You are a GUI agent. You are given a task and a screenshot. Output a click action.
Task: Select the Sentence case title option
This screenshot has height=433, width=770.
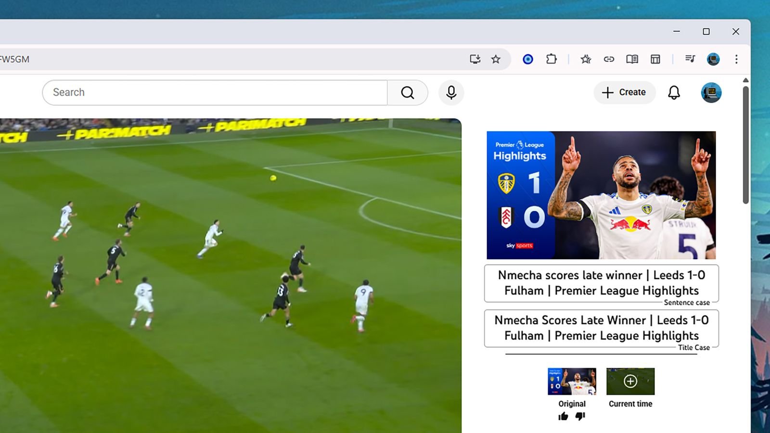tap(602, 283)
